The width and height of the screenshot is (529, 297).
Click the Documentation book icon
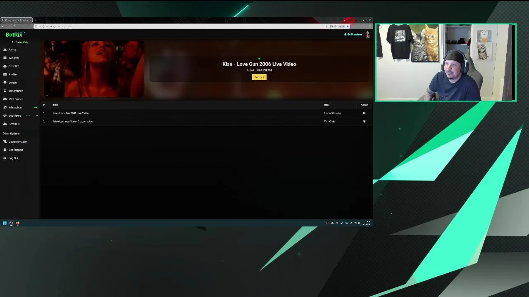pos(5,141)
